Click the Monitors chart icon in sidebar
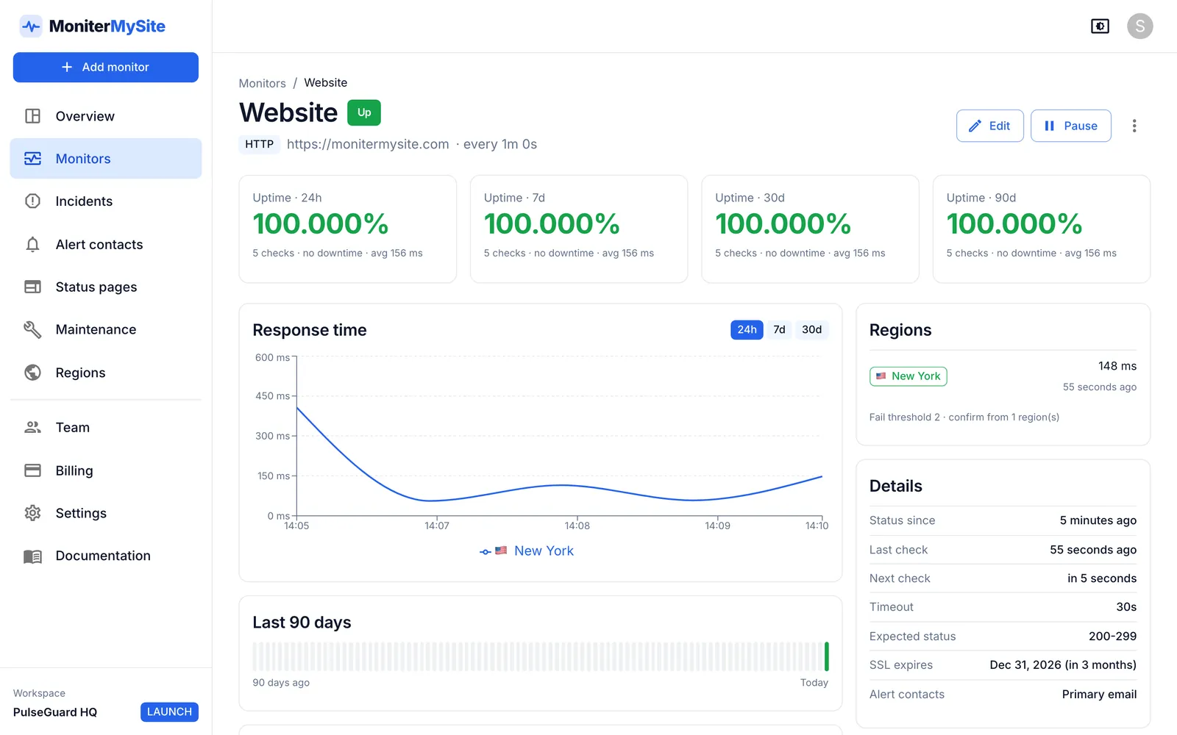 [x=32, y=159]
